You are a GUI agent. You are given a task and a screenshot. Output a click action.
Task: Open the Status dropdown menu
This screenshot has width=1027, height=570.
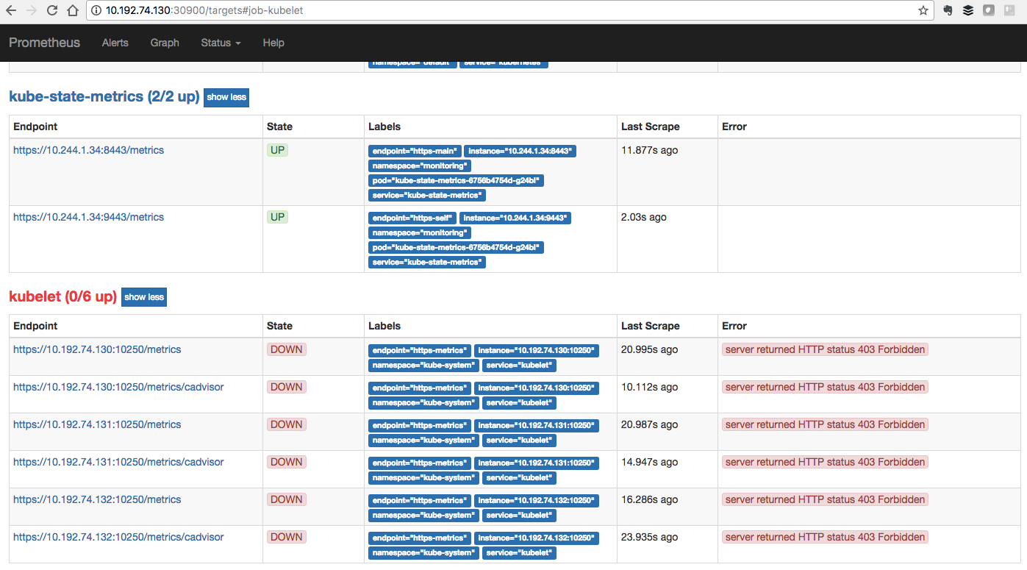tap(220, 43)
